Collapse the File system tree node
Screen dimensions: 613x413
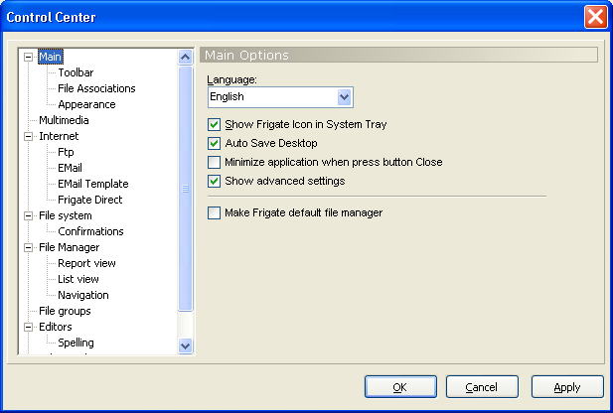coord(28,215)
